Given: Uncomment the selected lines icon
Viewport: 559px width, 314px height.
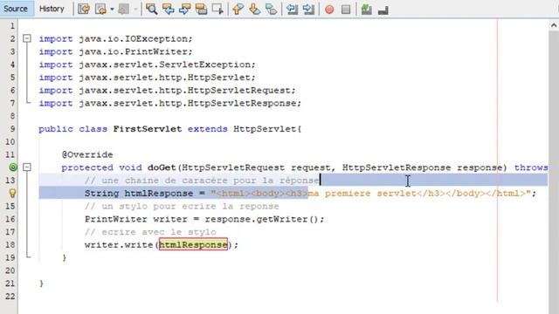Looking at the screenshot, I should click(383, 10).
